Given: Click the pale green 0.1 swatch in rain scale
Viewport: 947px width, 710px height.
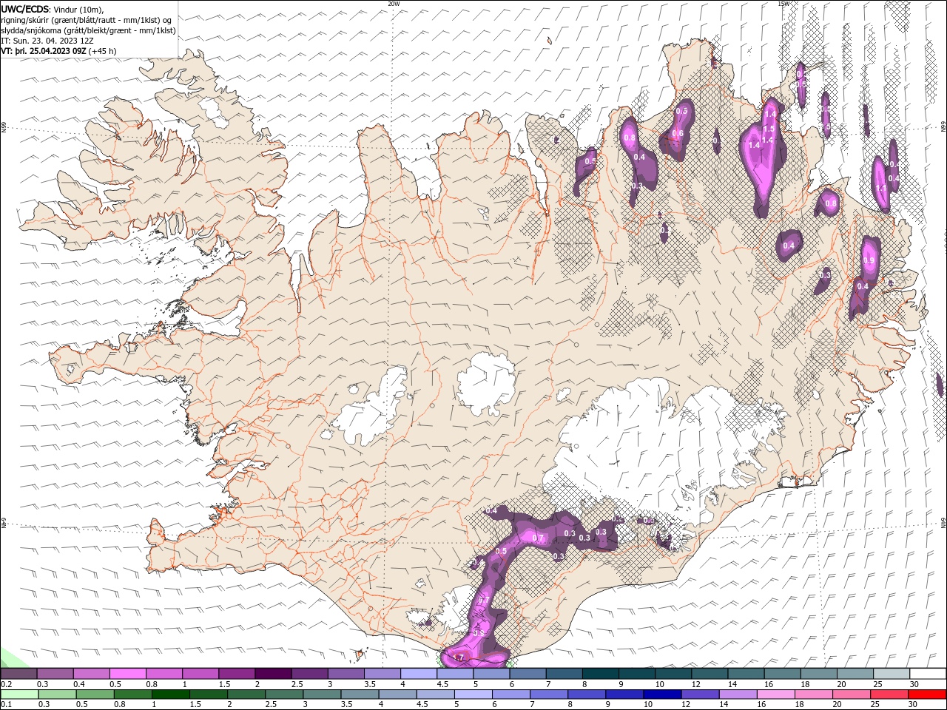Looking at the screenshot, I should pyautogui.click(x=19, y=694).
